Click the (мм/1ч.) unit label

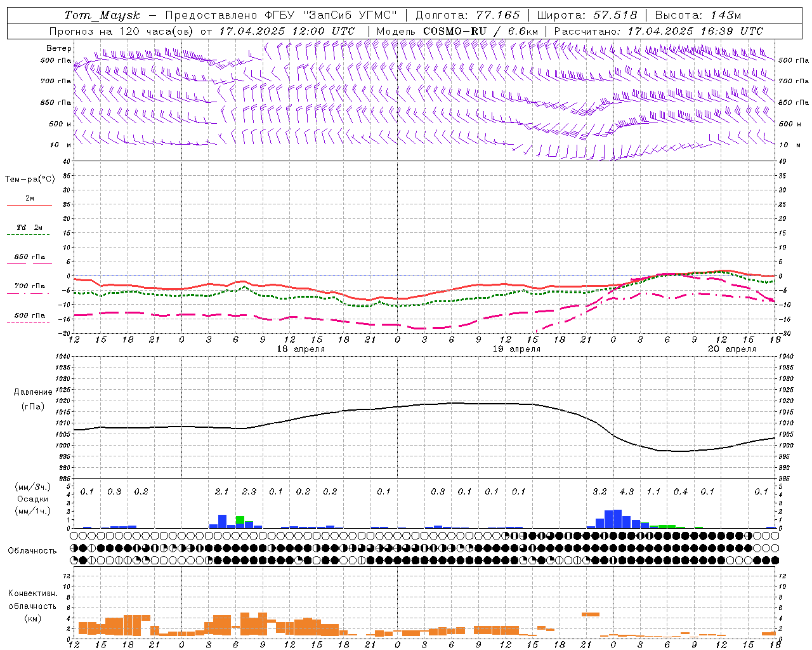tap(33, 511)
